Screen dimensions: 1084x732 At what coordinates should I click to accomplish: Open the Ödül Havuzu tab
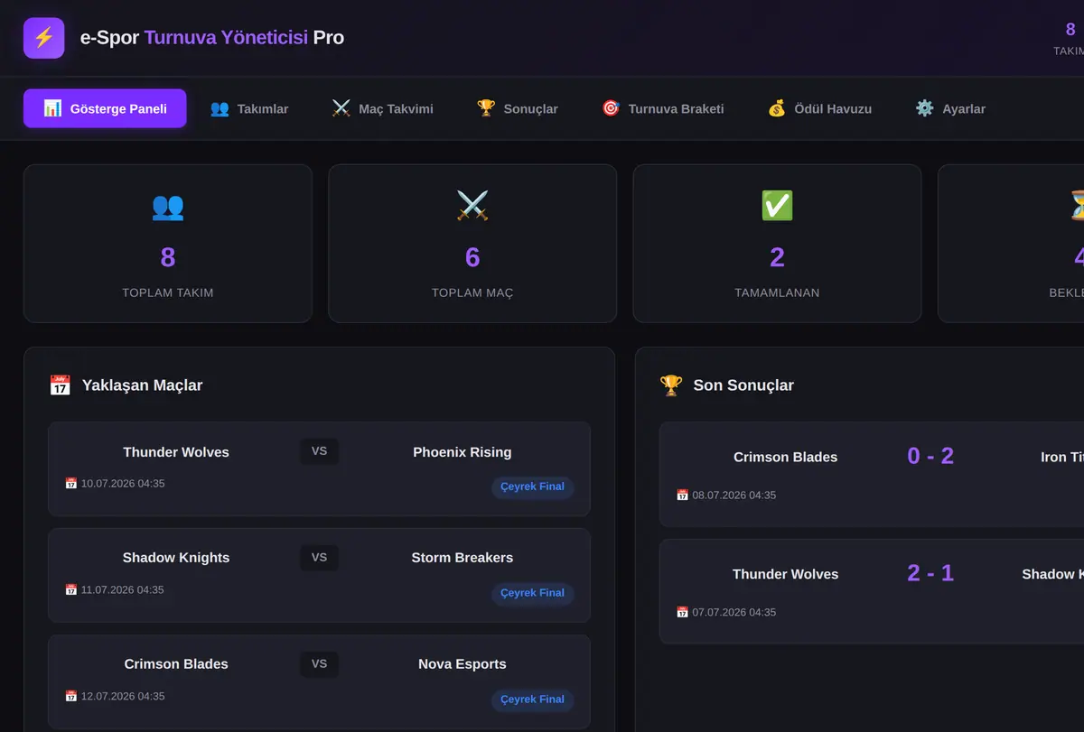(x=820, y=108)
